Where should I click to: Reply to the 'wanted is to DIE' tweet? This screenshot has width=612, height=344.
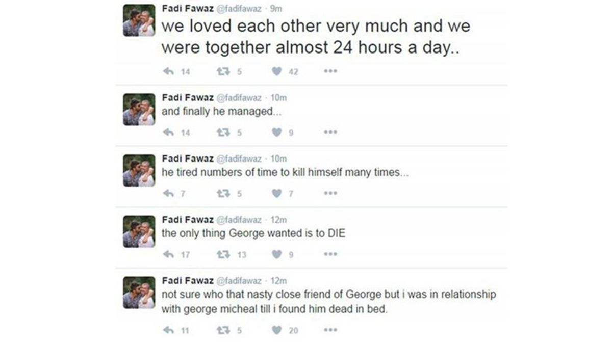(x=168, y=254)
